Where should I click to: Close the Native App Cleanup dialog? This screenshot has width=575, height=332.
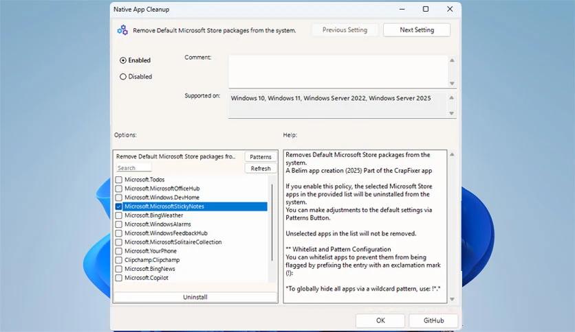tap(448, 9)
